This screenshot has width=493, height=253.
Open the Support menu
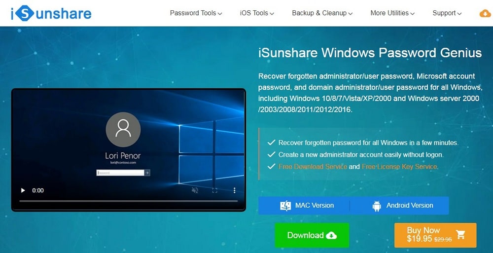tap(447, 13)
